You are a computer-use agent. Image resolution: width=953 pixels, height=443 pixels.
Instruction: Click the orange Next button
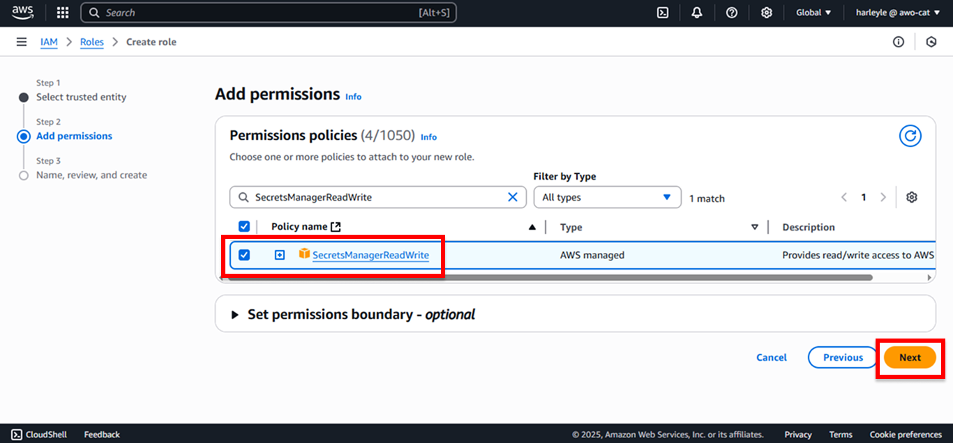tap(910, 357)
